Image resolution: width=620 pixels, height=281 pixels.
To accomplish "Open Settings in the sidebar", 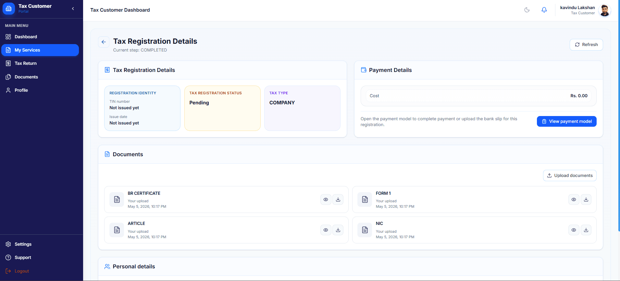I will [x=40, y=244].
